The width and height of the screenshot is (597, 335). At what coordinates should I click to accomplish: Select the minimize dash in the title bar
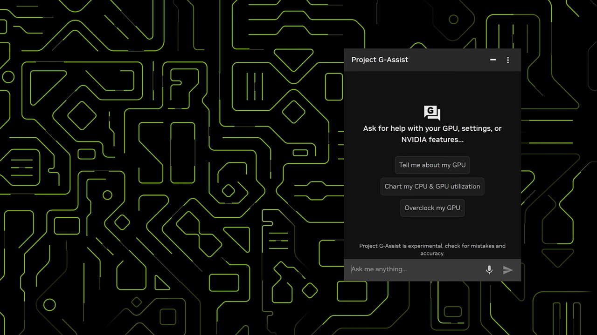[x=493, y=60]
